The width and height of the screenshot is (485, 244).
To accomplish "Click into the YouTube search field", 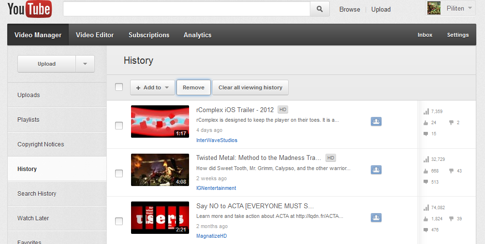I will [187, 9].
